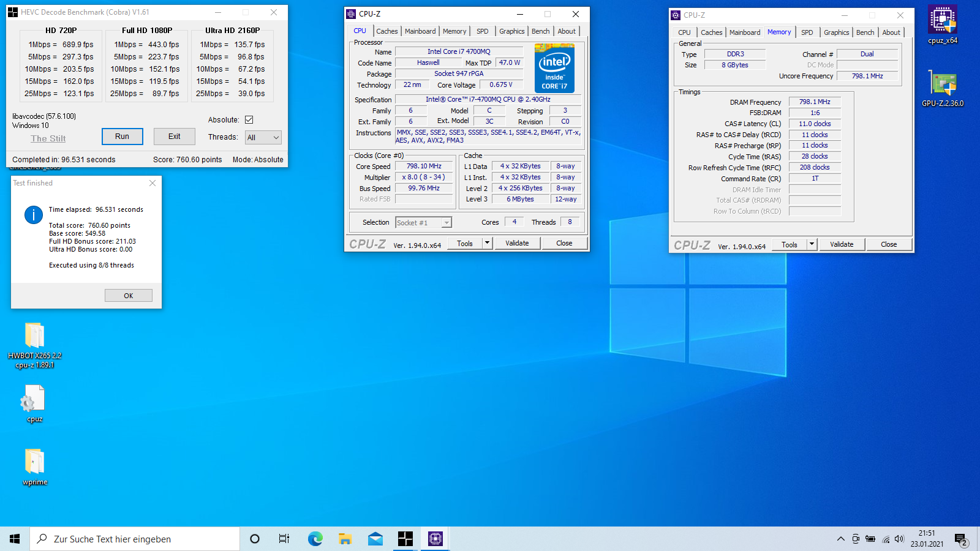Select Bench tab in right CPU-Z window
This screenshot has height=551, width=980.
click(865, 32)
